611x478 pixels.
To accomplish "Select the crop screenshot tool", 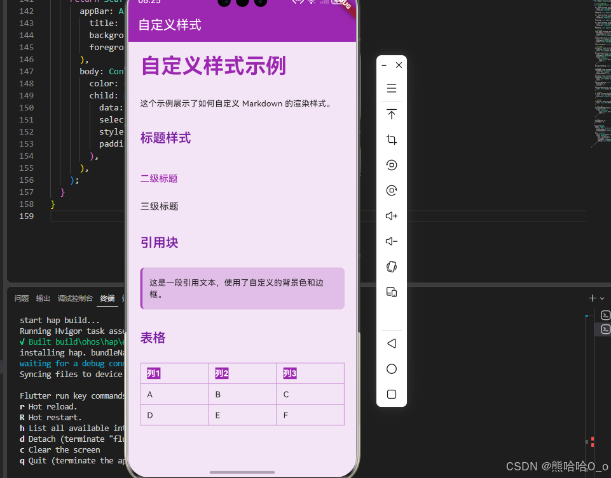I will [x=391, y=140].
